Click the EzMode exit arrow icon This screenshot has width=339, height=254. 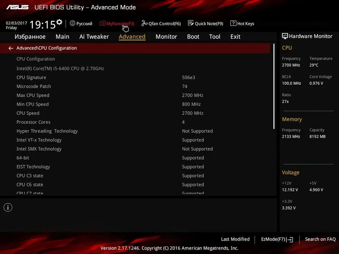[x=290, y=239]
